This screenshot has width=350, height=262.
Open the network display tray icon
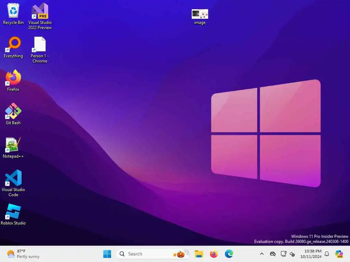[x=283, y=254]
